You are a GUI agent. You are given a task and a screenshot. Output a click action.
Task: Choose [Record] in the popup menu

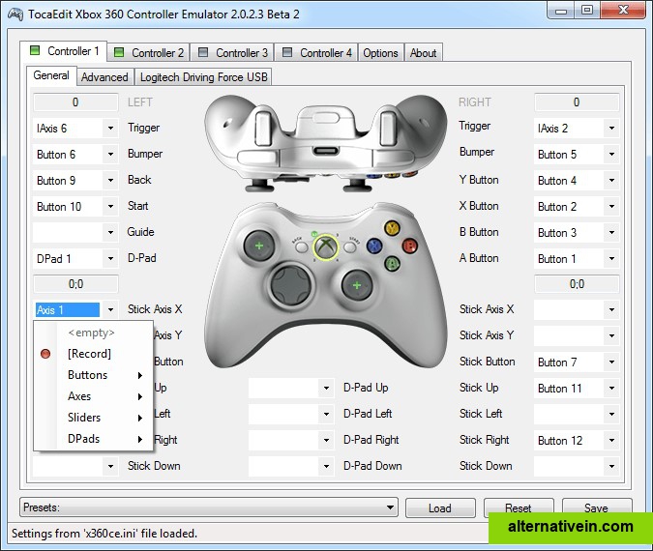pos(94,354)
